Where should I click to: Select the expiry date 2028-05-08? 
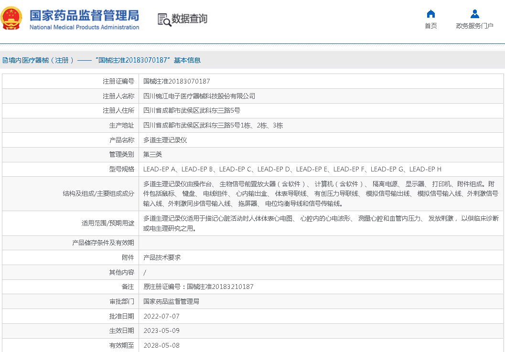161,345
